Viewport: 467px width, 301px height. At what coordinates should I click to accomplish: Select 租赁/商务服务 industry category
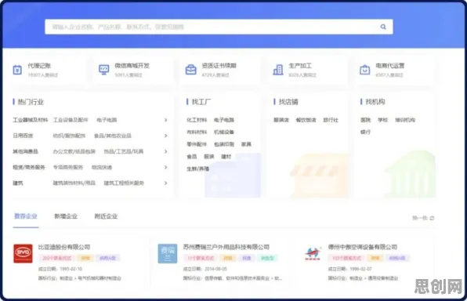(x=28, y=167)
